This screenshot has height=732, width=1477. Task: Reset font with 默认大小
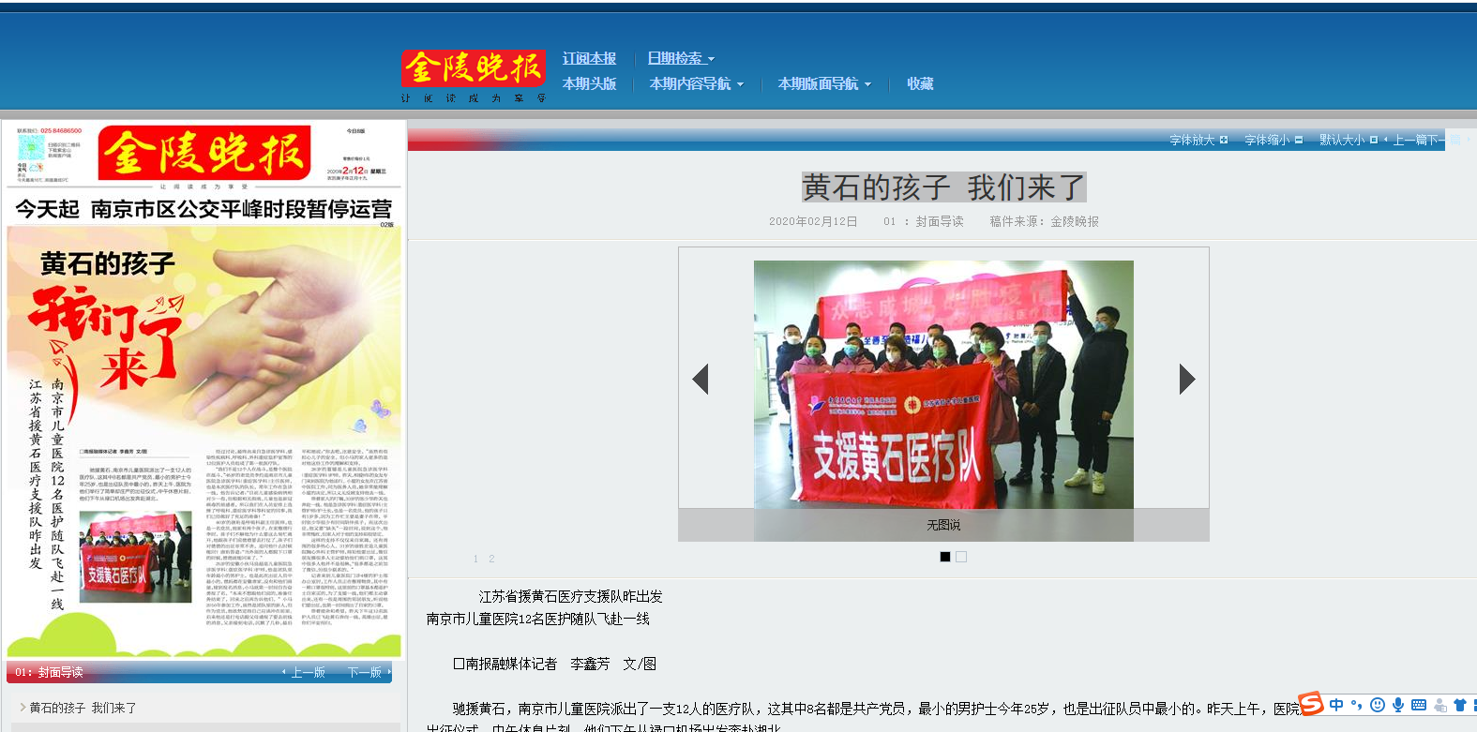1342,140
